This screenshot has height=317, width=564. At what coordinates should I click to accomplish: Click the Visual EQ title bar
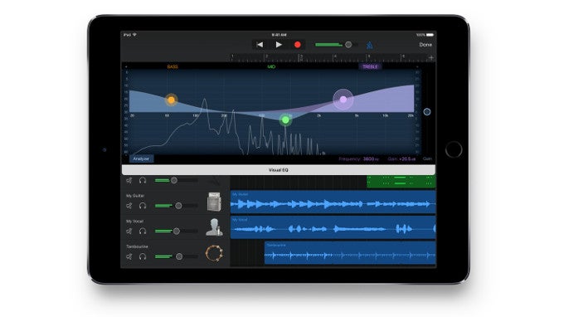(279, 170)
